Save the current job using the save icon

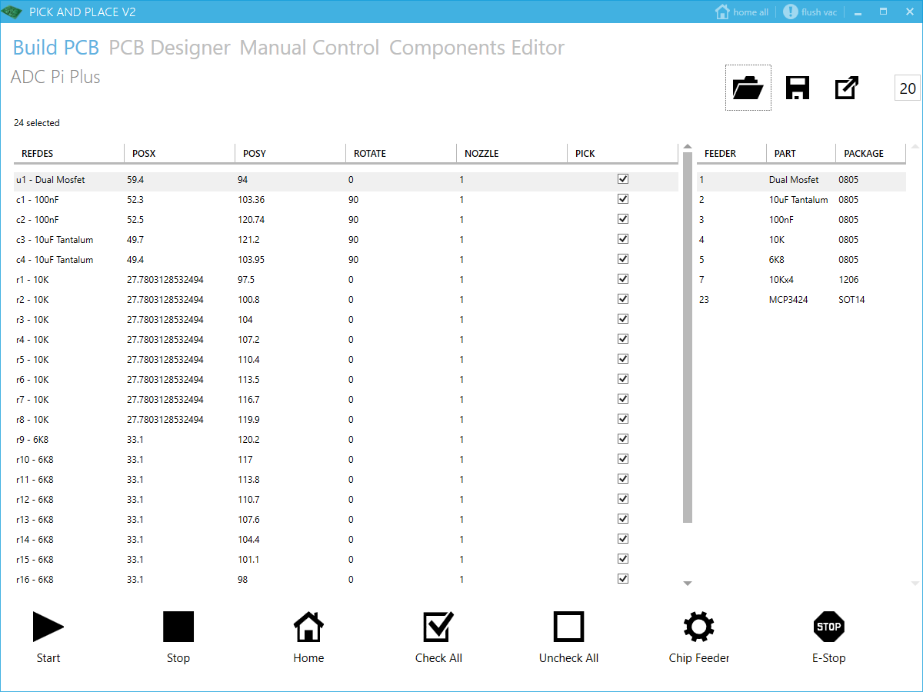[797, 88]
